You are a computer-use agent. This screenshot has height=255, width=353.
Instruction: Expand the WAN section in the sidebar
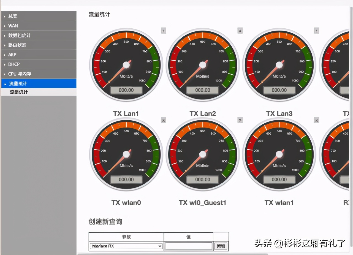coord(39,26)
